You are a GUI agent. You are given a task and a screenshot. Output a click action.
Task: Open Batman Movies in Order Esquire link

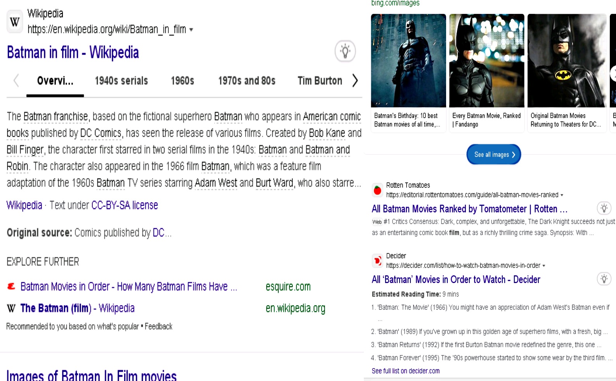pyautogui.click(x=129, y=287)
